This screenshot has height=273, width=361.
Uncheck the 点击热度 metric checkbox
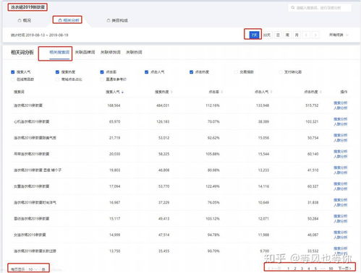[191, 72]
